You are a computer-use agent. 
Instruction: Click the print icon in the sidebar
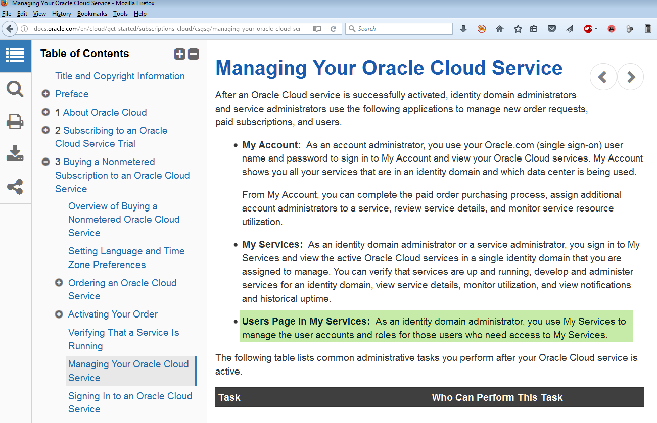[x=15, y=122]
